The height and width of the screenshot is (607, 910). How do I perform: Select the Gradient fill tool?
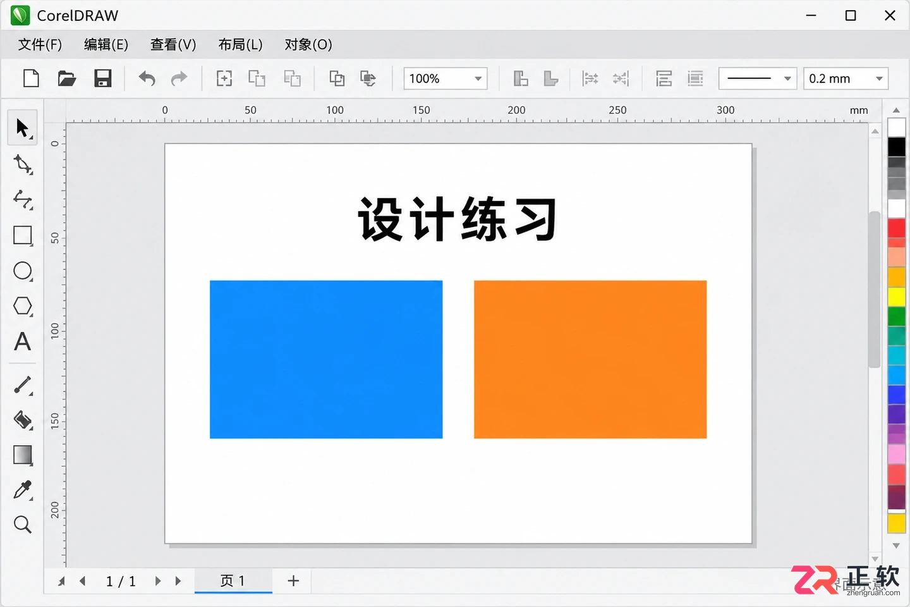23,455
